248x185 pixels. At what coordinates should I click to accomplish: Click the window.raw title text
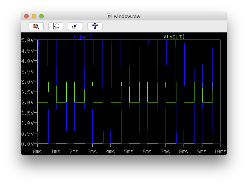point(127,17)
